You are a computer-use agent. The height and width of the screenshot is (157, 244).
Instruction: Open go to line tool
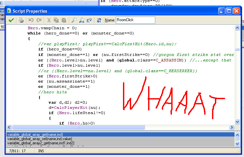pyautogui.click(x=89, y=20)
